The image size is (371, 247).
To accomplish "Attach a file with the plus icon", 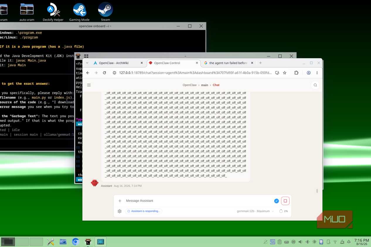I will pos(120,201).
